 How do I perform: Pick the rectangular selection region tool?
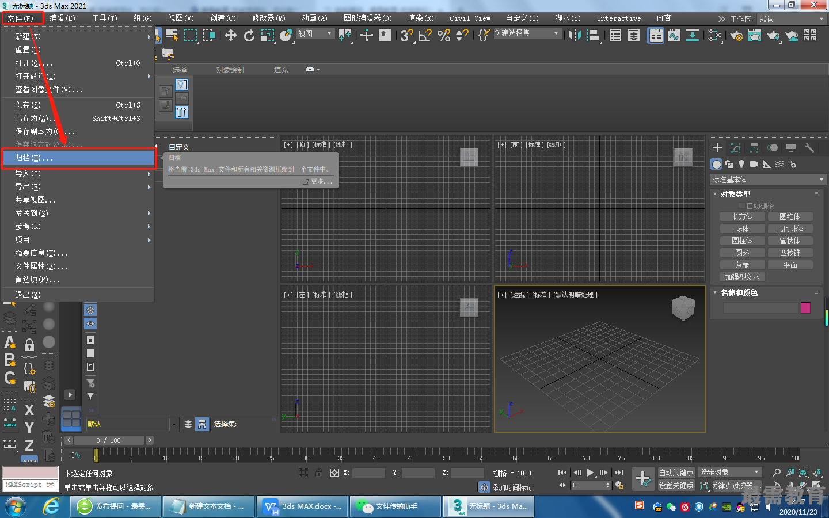(191, 36)
